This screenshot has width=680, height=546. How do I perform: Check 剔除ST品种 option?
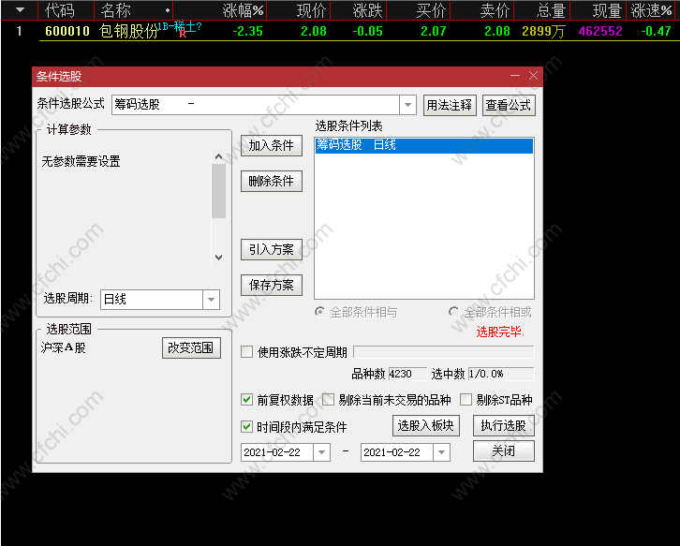[x=466, y=399]
